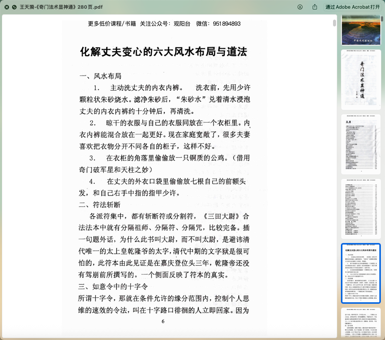This screenshot has width=385, height=340.
Task: Click the section heading 一、风水布局
Action: click(100, 76)
